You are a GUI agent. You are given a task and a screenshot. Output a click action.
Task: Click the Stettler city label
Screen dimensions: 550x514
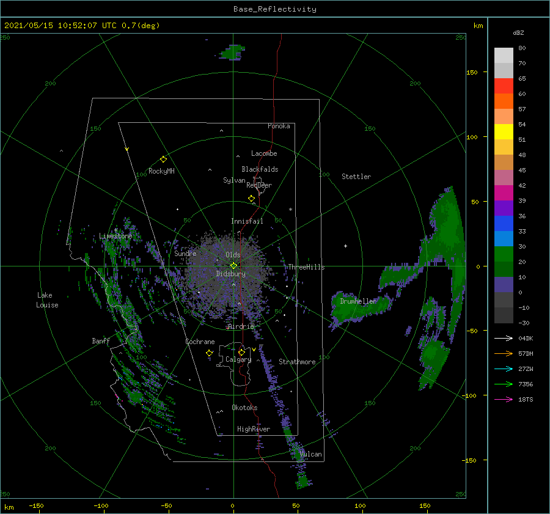(356, 177)
